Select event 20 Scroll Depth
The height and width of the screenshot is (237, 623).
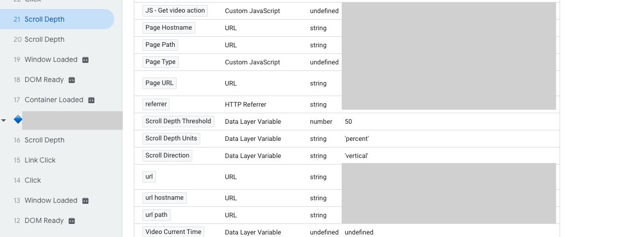point(44,39)
